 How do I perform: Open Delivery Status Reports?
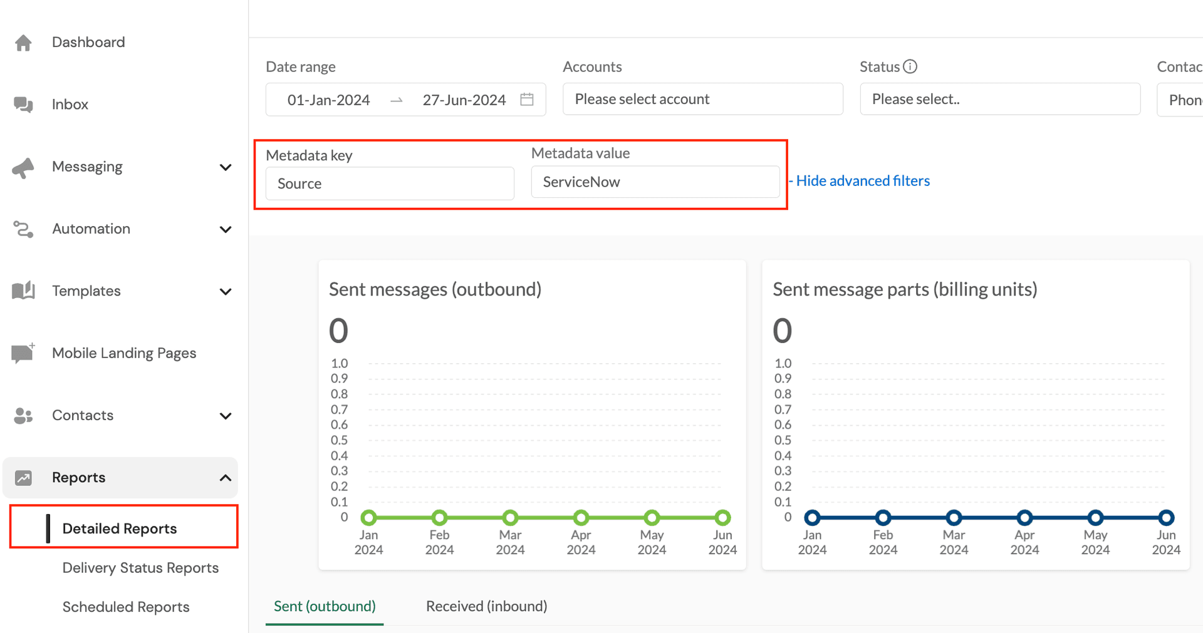(x=140, y=567)
